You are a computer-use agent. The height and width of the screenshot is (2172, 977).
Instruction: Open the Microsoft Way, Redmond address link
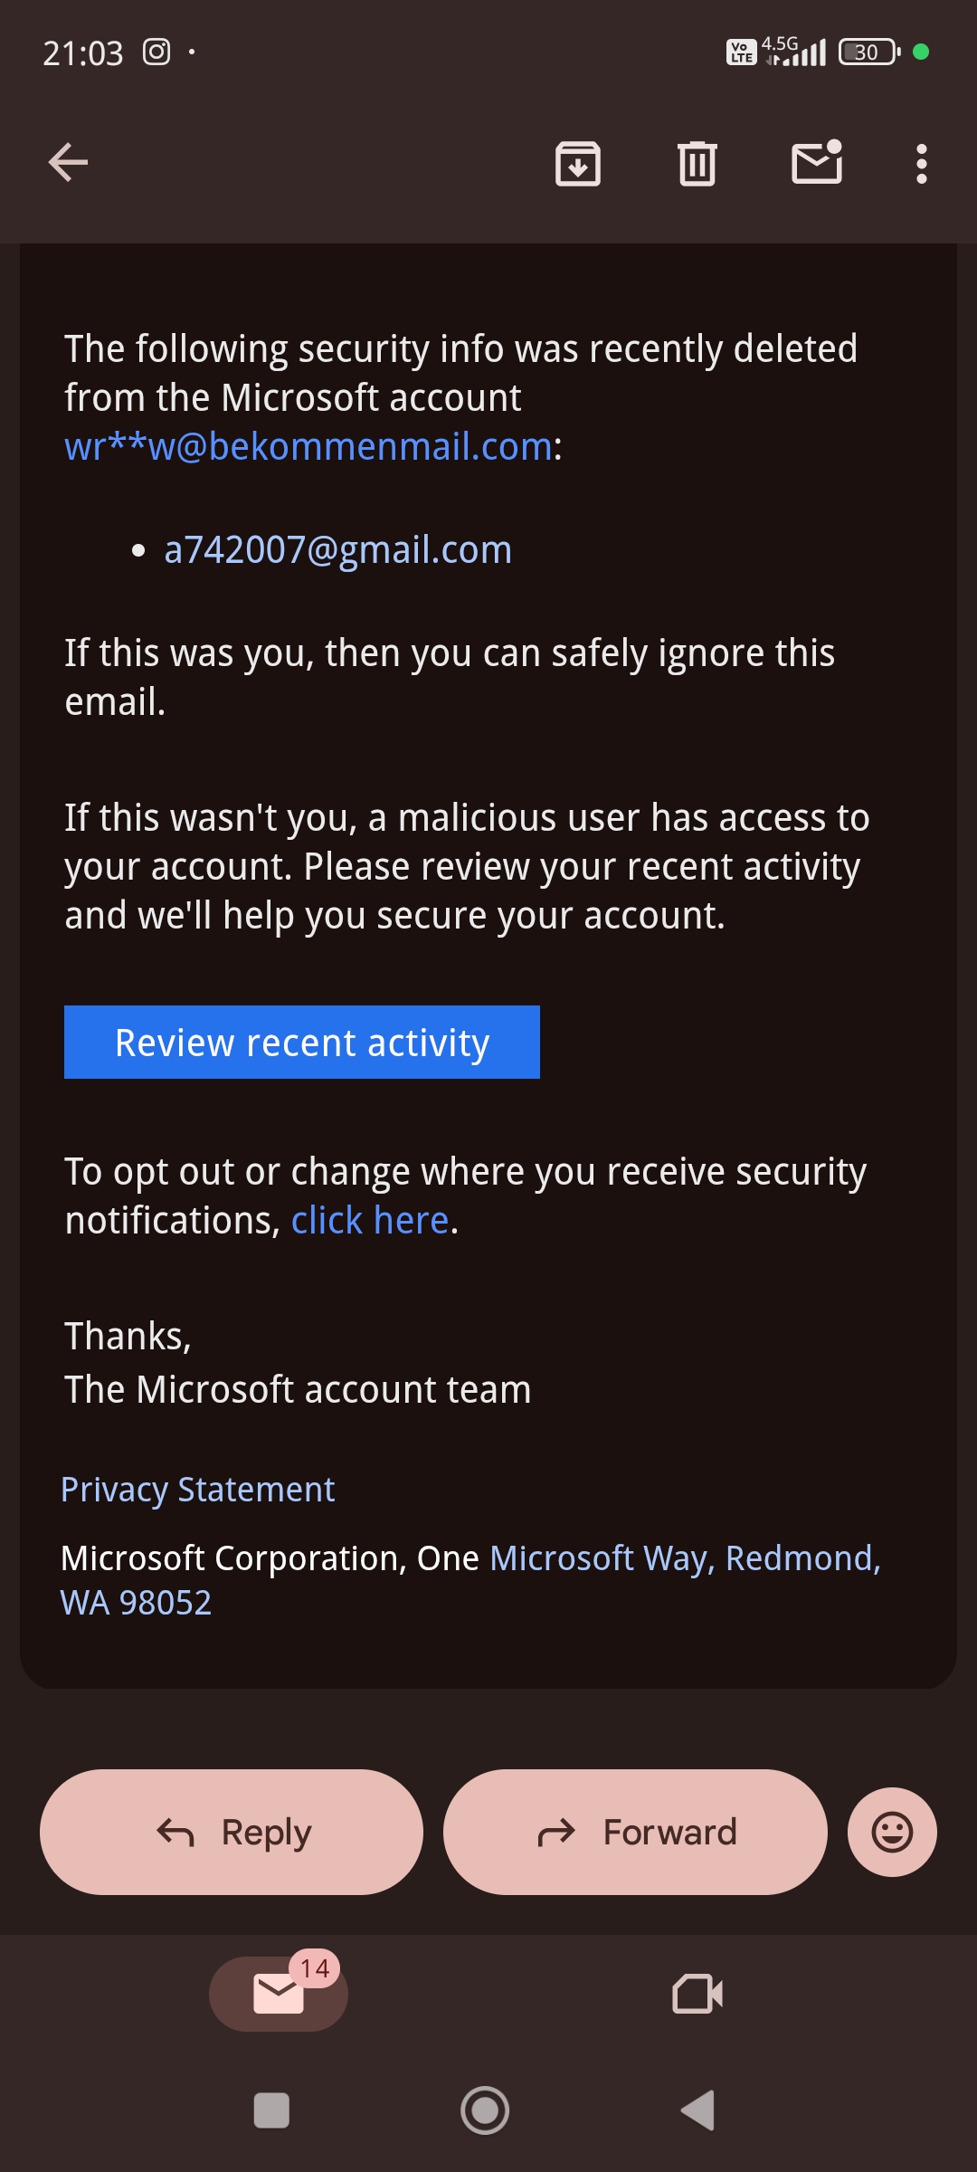click(x=685, y=1558)
